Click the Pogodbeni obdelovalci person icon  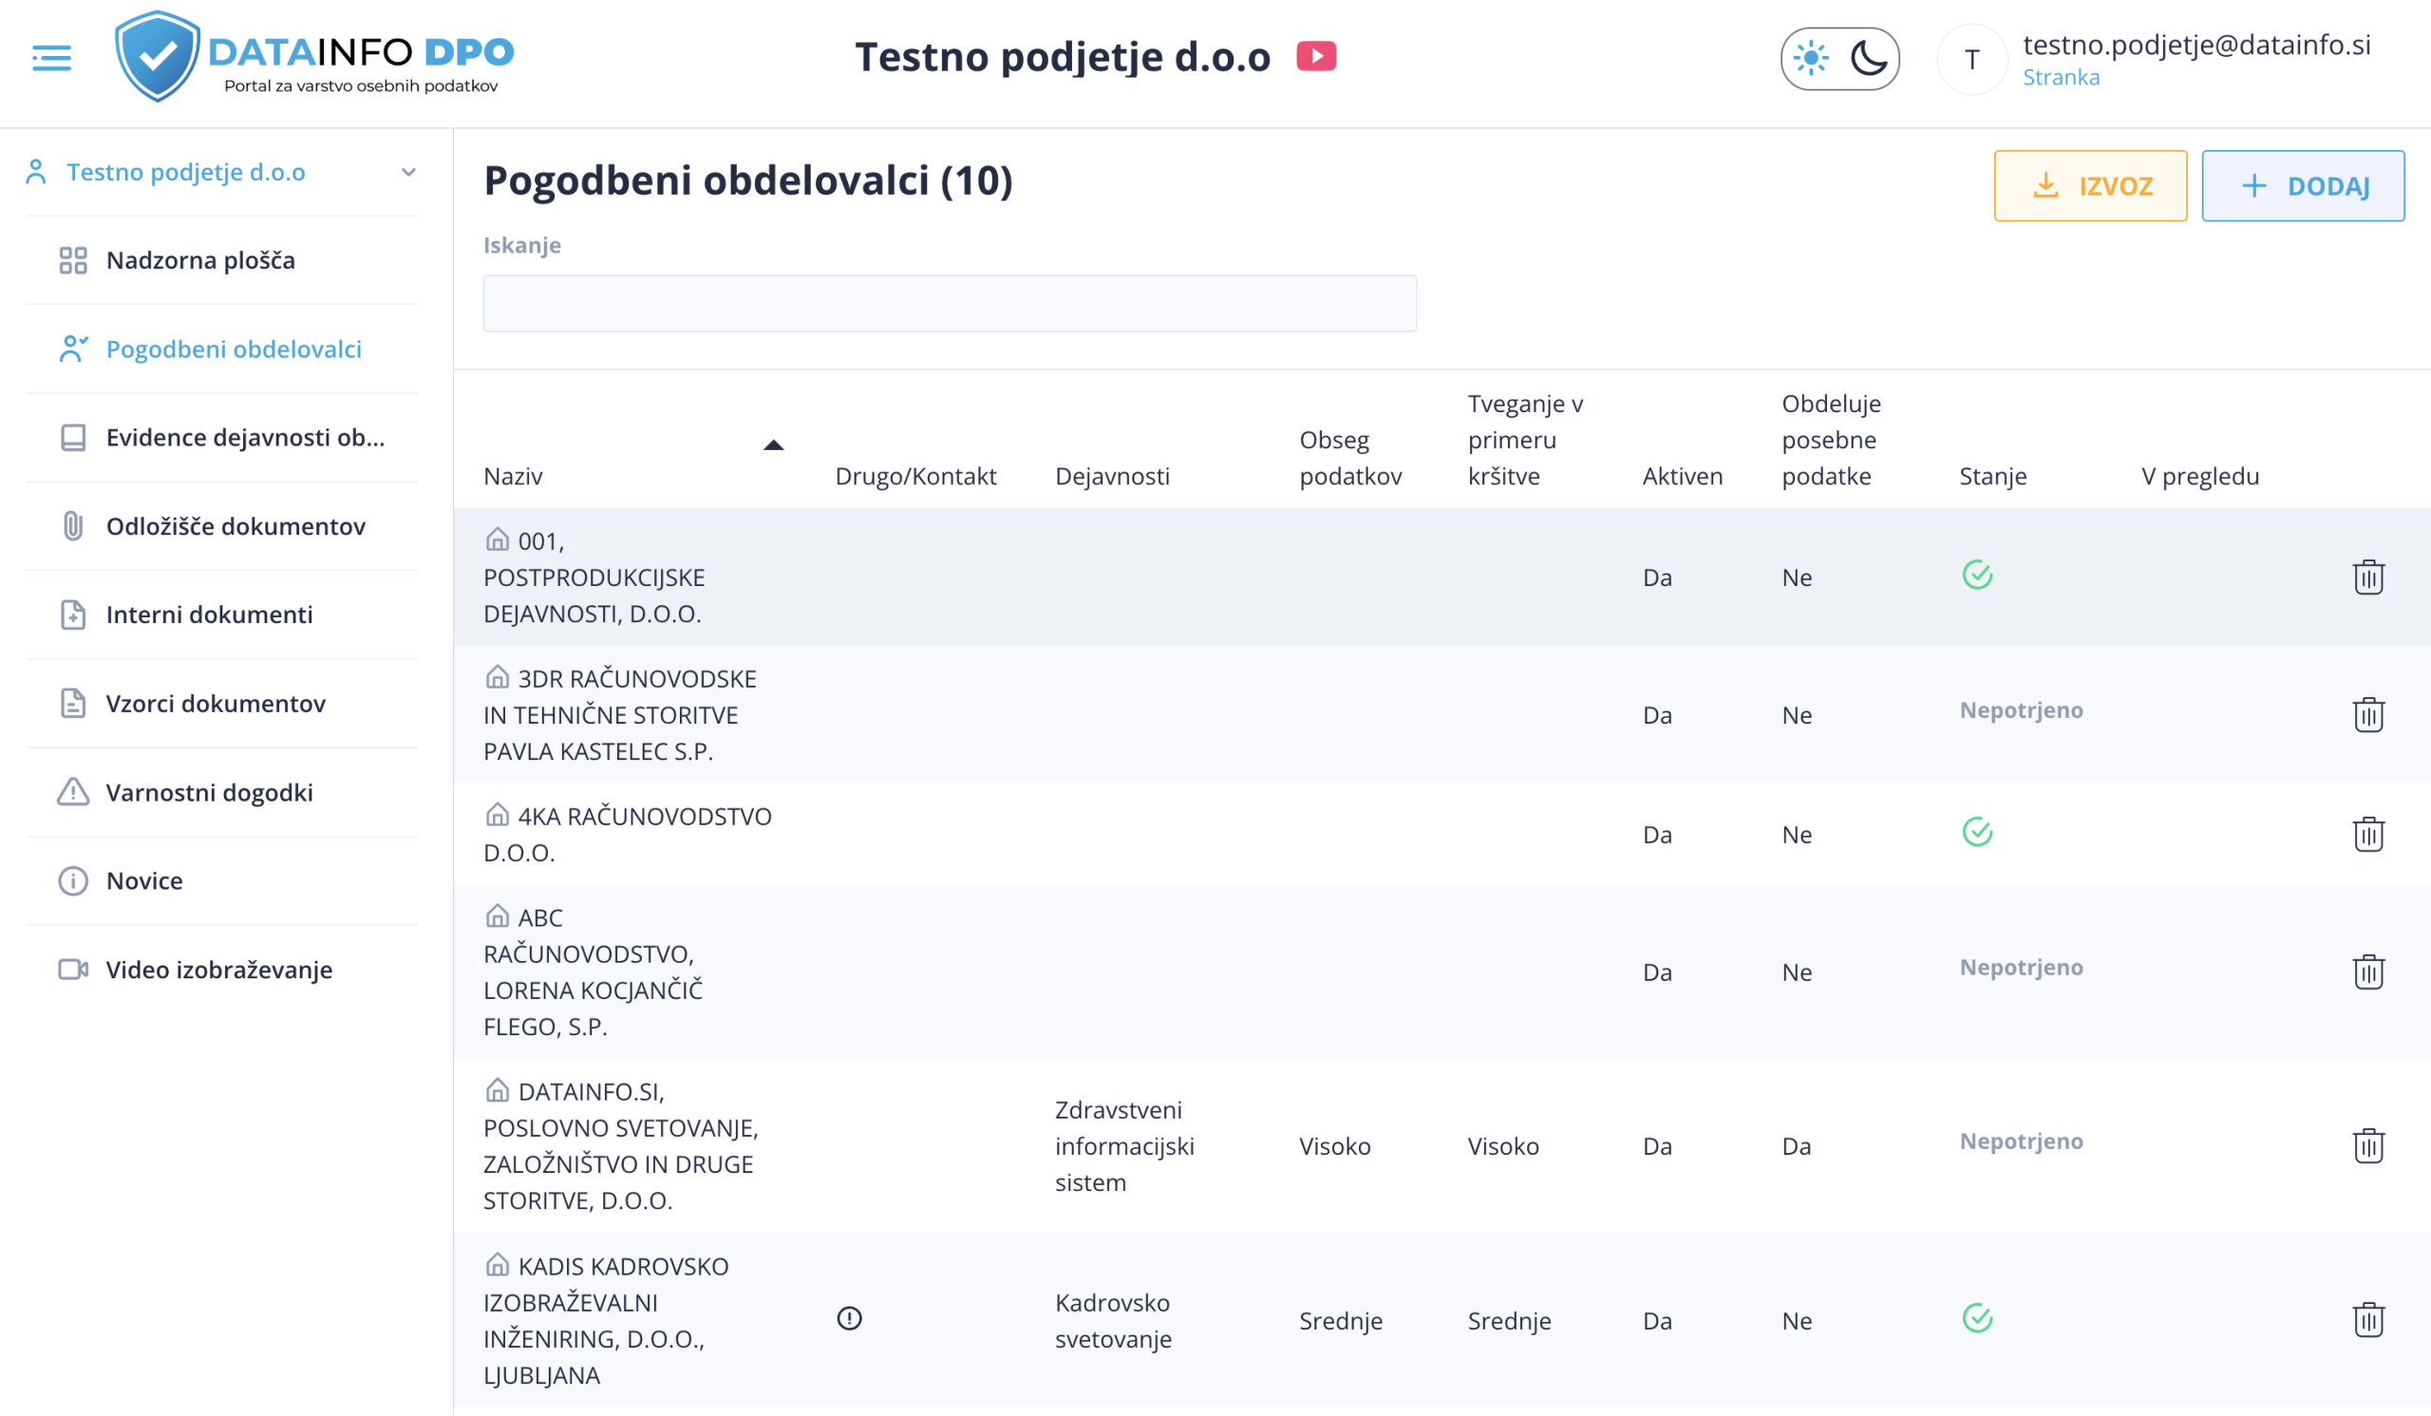point(73,349)
